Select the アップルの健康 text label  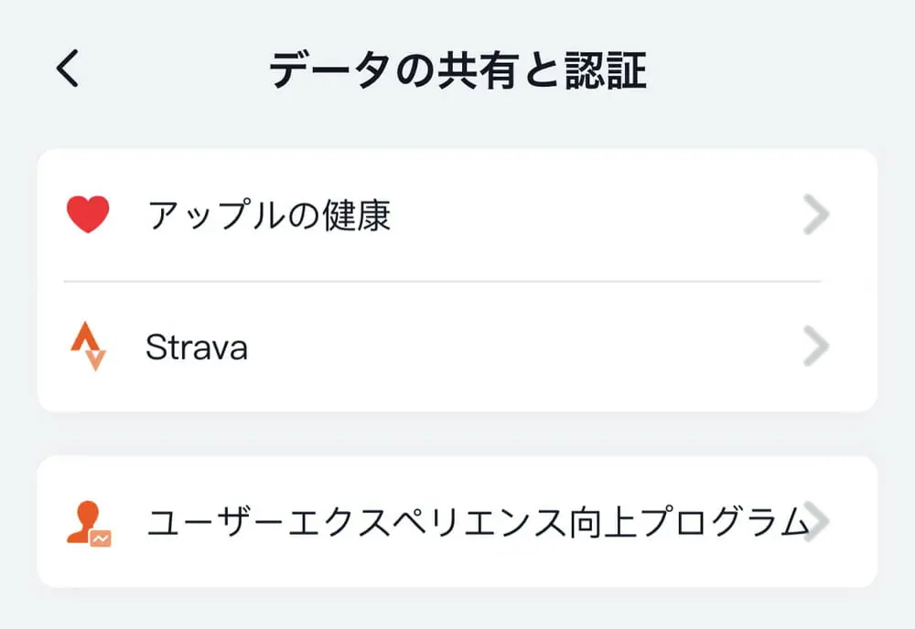pos(269,216)
